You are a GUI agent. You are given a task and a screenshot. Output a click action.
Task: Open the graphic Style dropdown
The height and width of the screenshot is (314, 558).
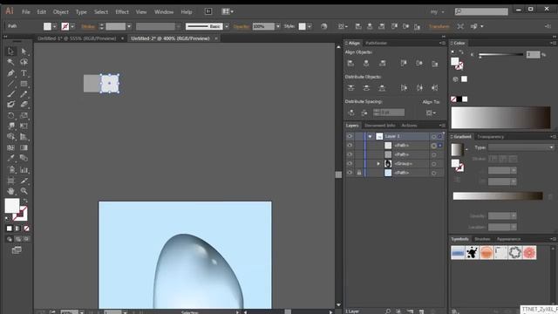click(310, 26)
